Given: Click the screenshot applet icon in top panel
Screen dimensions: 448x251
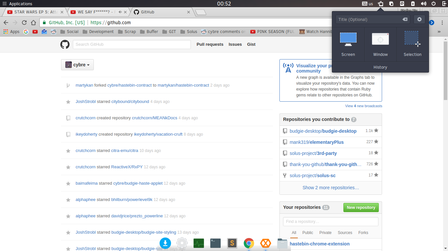Looking at the screenshot, I should [380, 4].
